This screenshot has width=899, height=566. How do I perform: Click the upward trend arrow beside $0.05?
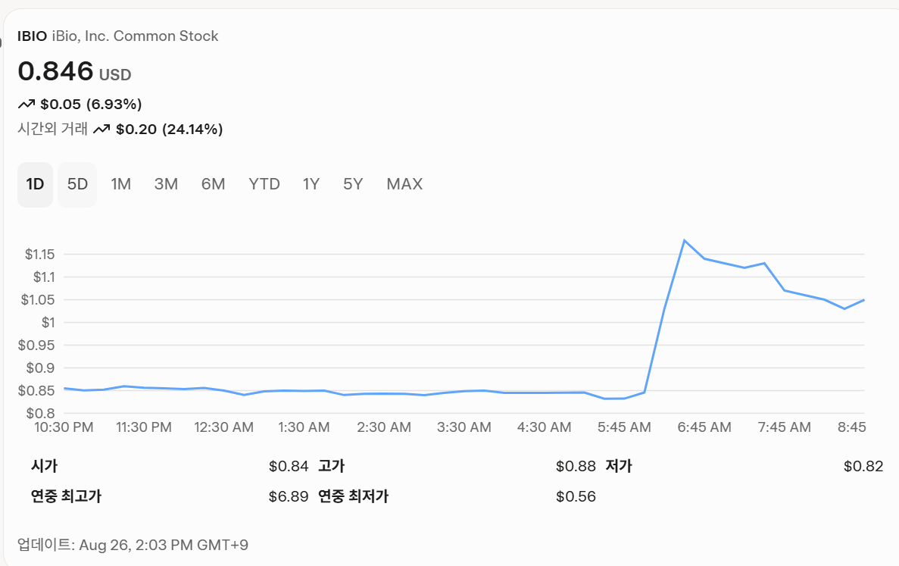pos(27,105)
